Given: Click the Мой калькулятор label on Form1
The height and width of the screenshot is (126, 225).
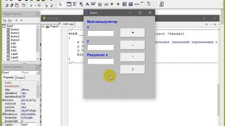Looking at the screenshot, I should [x=102, y=22].
